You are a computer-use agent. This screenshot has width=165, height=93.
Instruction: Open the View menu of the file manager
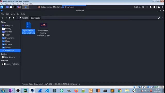point(13,14)
